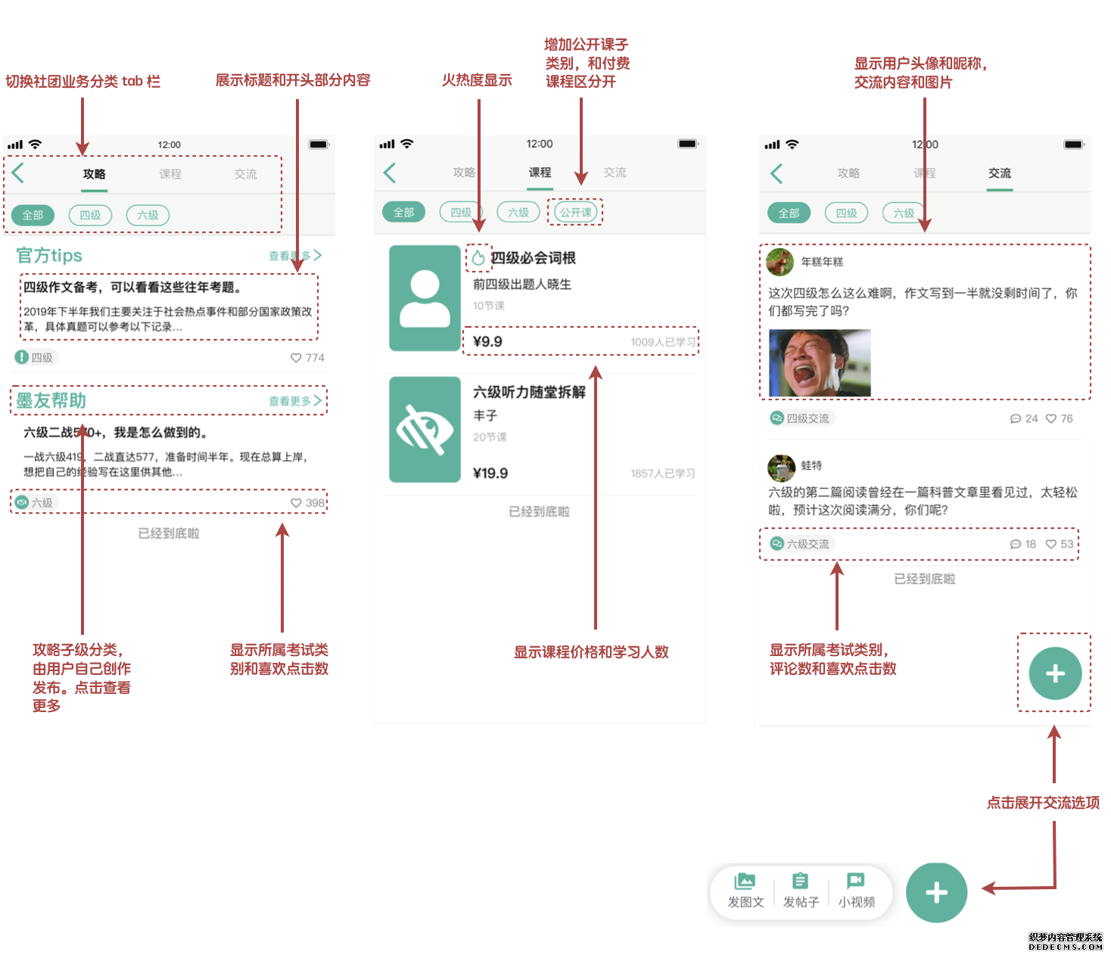The height and width of the screenshot is (958, 1111).
Task: Tap the back arrow on the 攻略 screen
Action: point(18,173)
